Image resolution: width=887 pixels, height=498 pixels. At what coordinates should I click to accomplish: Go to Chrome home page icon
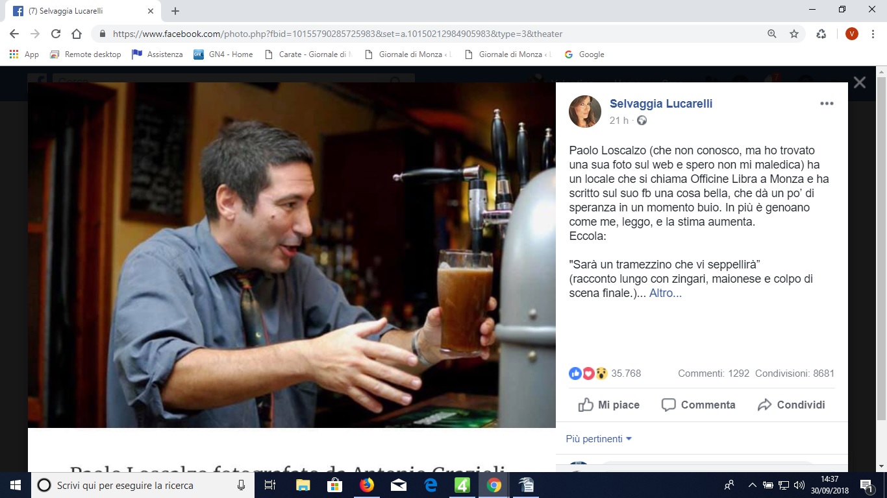click(77, 34)
